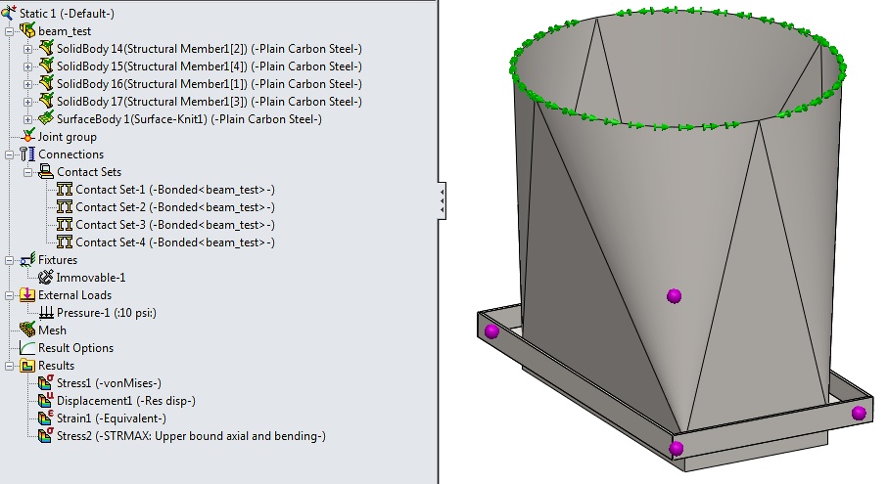Screen dimensions: 888x484
Task: Expand the SolidBody 15 node
Action: coord(27,66)
